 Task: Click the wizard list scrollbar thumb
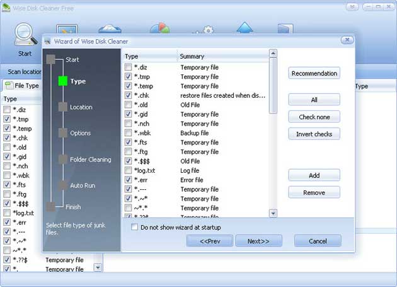click(x=273, y=86)
